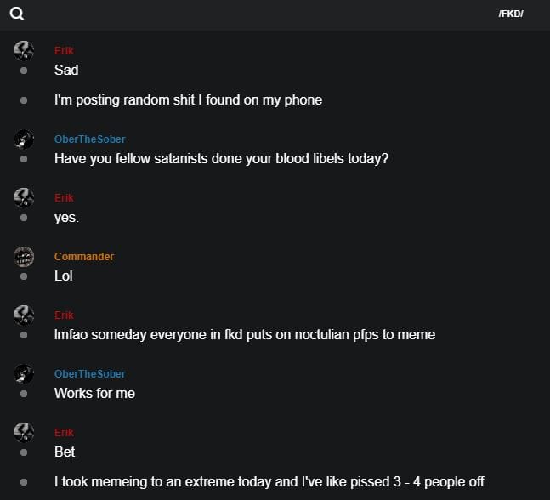Click the dot beside the "Lol" message
The image size is (550, 500).
[x=24, y=276]
